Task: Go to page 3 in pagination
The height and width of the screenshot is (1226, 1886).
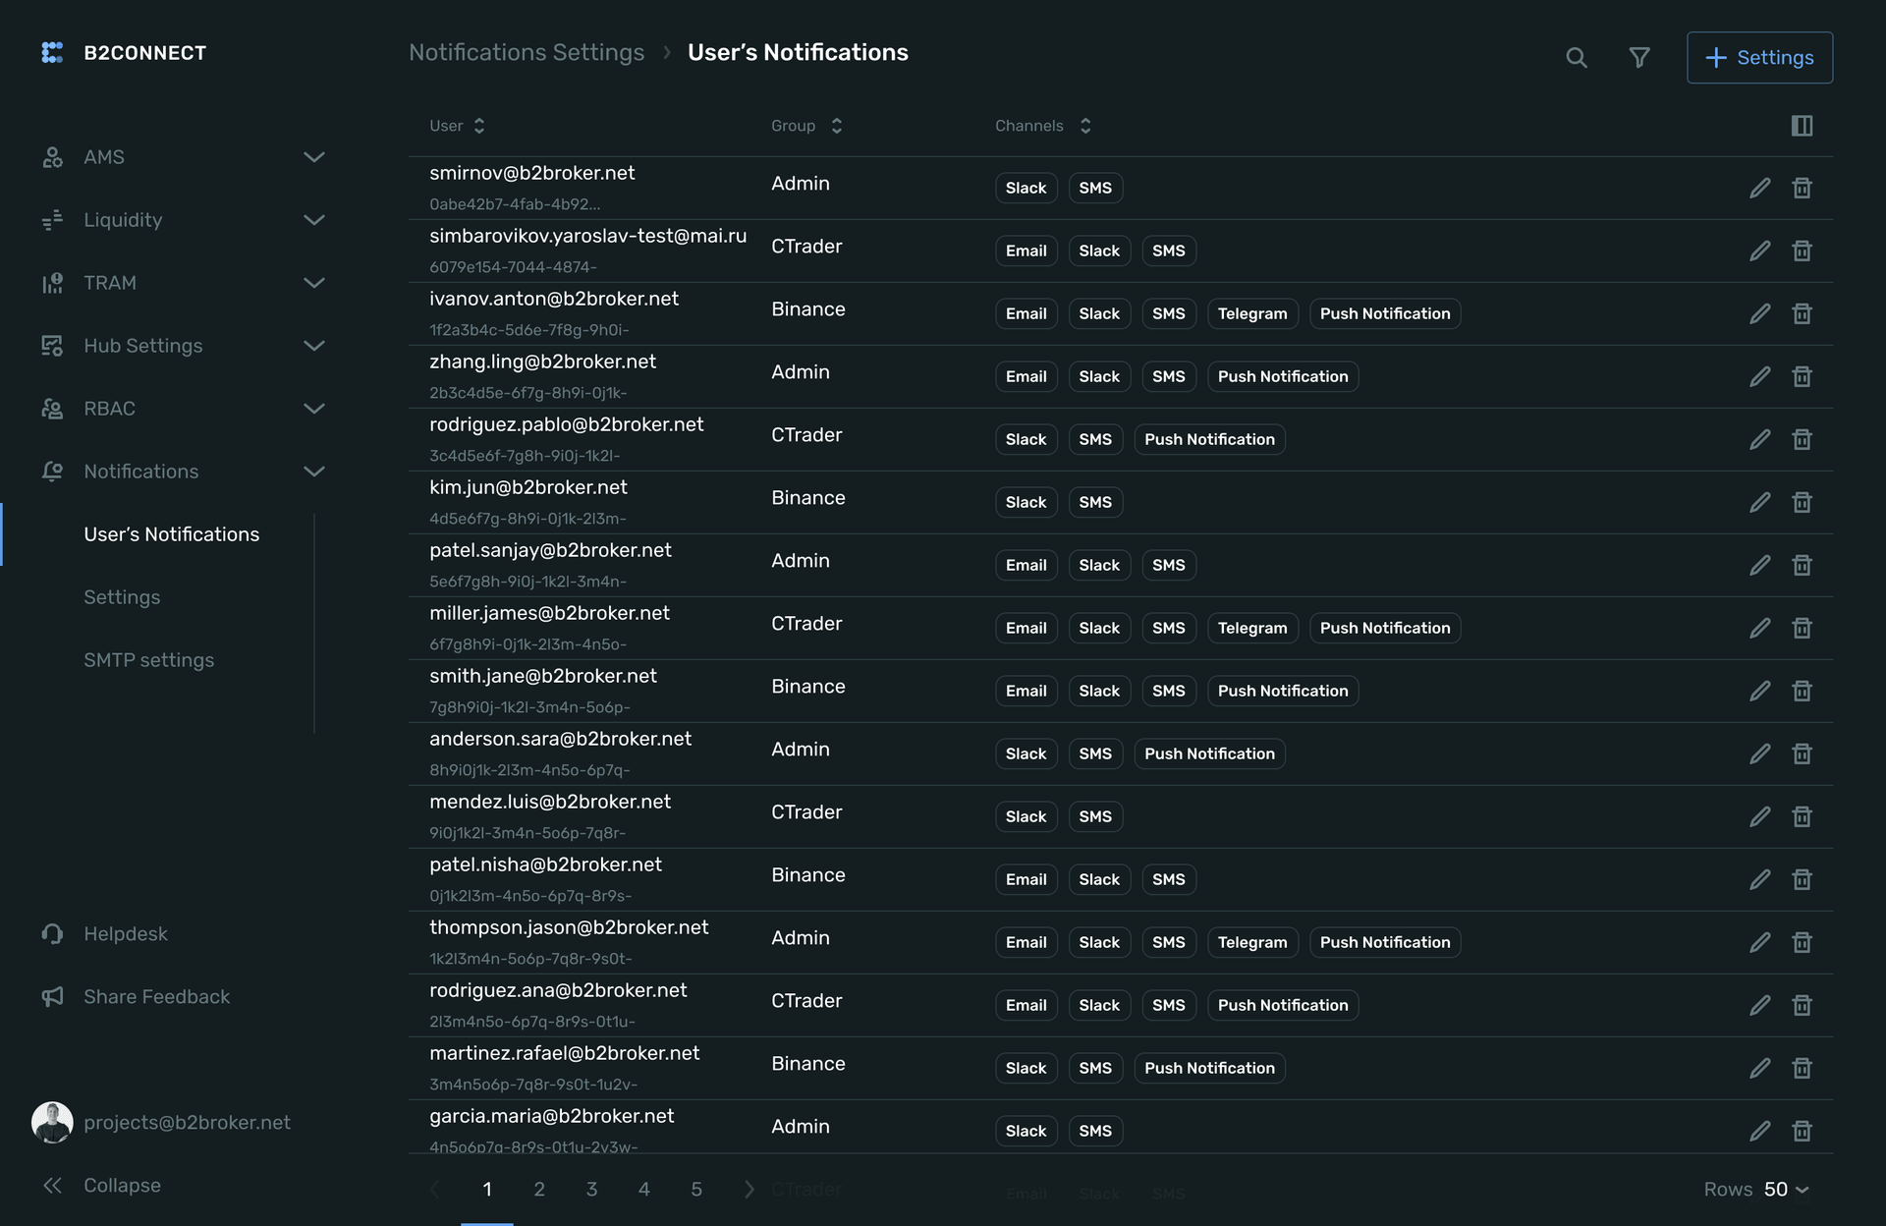Action: pos(591,1190)
